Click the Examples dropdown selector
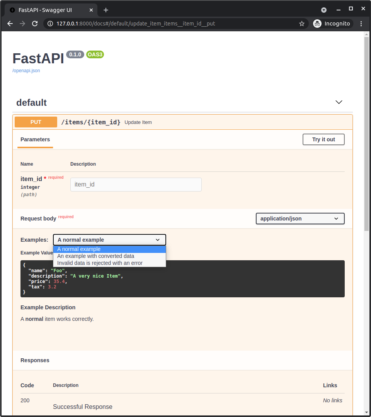 [x=109, y=240]
